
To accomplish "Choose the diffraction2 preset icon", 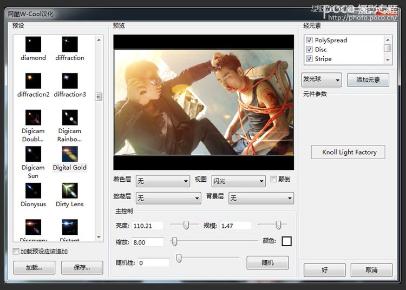I will coord(33,81).
